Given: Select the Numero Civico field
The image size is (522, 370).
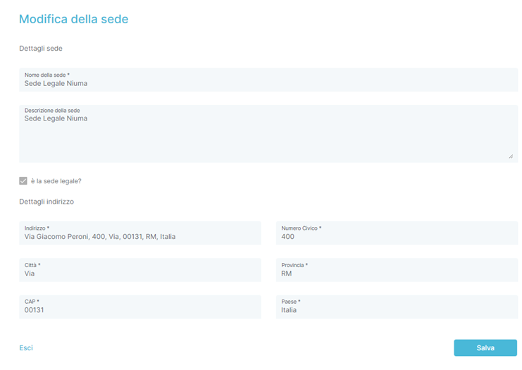Looking at the screenshot, I should 397,233.
